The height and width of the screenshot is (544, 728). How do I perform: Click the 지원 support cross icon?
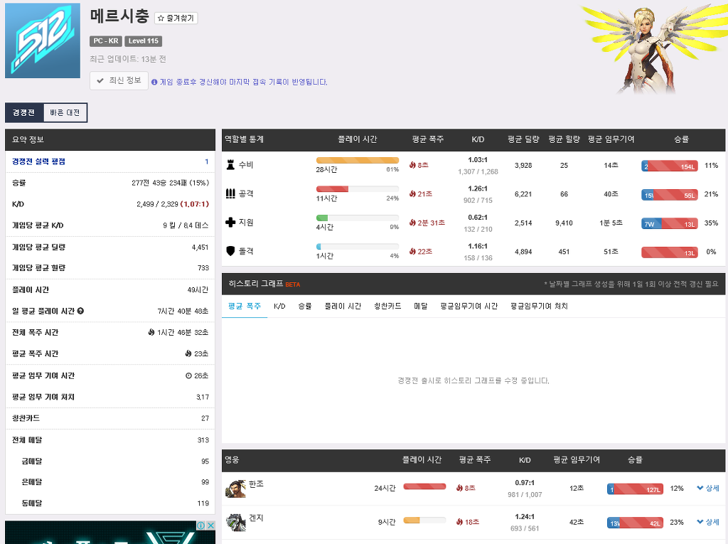(x=230, y=222)
